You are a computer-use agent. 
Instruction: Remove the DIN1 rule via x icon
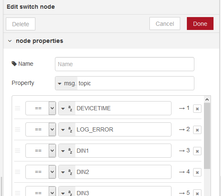click(x=197, y=151)
